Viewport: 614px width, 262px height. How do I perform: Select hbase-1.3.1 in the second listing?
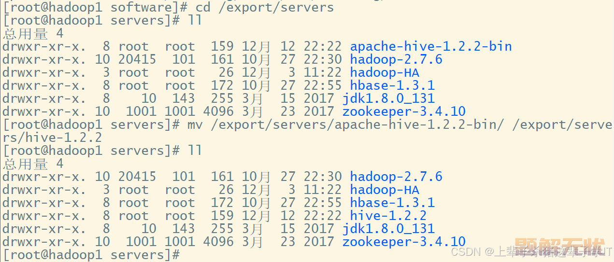(392, 203)
